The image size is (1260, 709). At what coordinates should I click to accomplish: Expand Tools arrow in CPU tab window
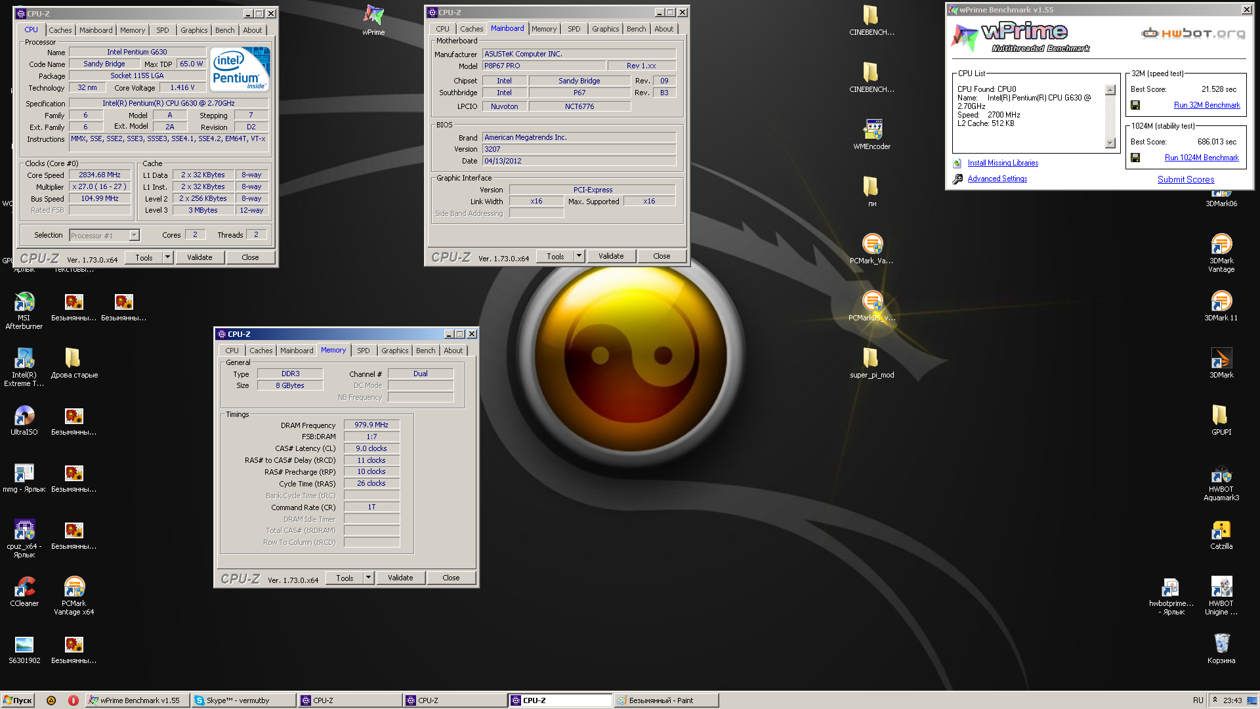click(x=168, y=257)
